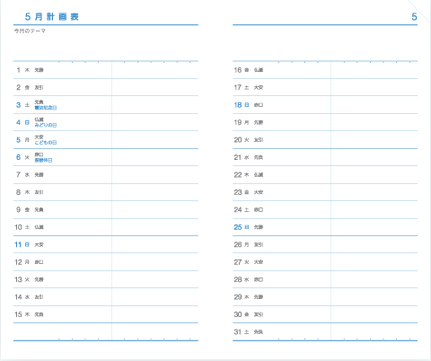The width and height of the screenshot is (431, 361).
Task: Click the day 16 entry
Action: [x=325, y=70]
